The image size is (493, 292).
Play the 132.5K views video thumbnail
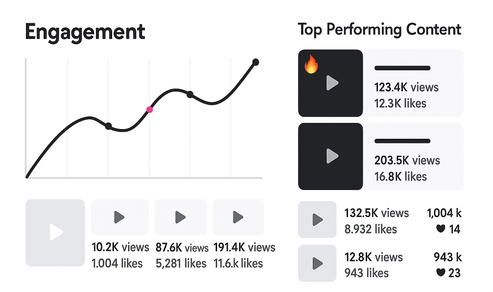click(x=317, y=220)
